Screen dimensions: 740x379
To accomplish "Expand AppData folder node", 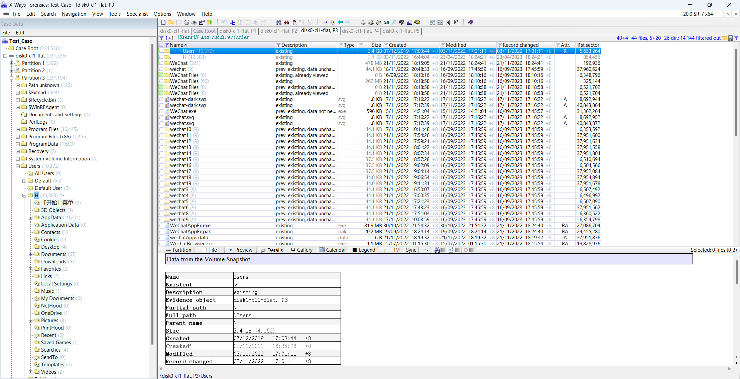I will (30, 218).
